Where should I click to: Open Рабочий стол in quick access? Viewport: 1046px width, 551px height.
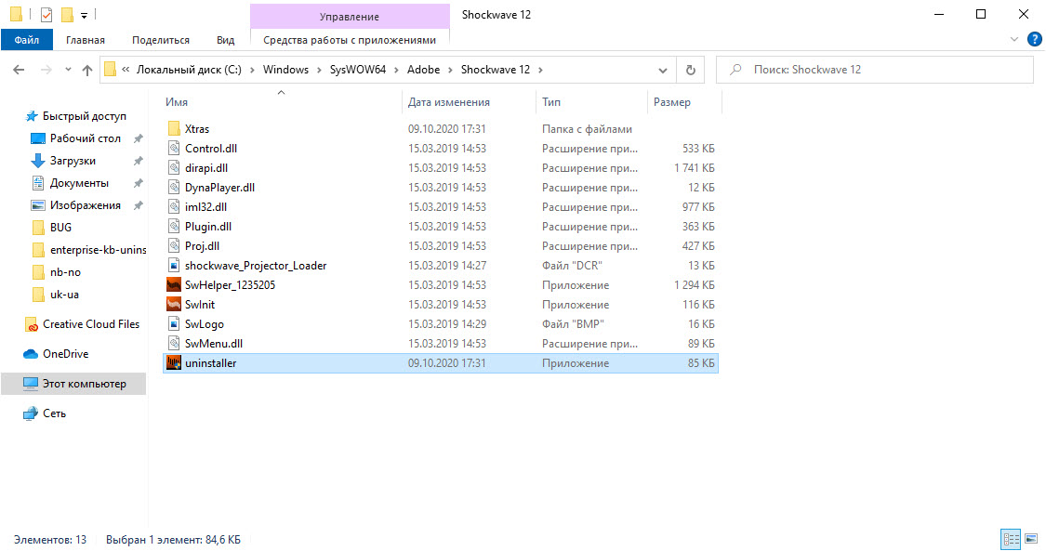pos(77,138)
